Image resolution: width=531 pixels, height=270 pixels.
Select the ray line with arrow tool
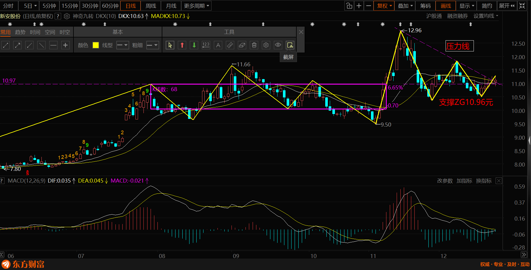click(x=17, y=45)
